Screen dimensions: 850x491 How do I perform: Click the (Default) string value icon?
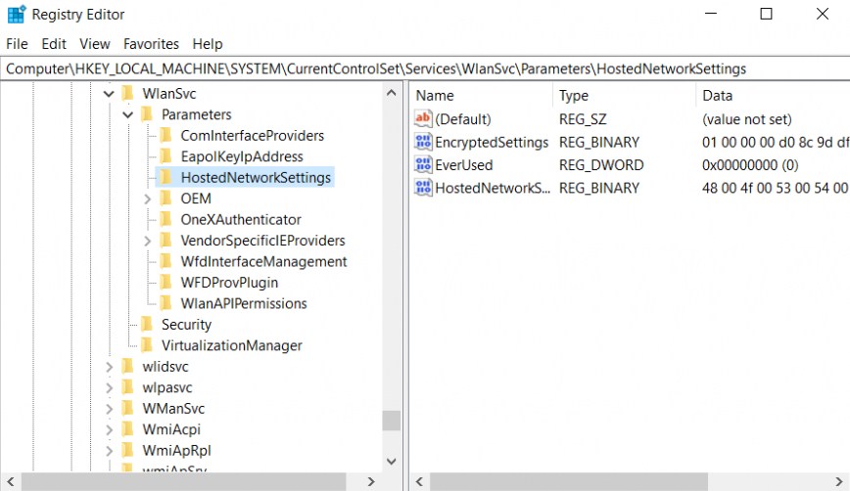tap(423, 118)
